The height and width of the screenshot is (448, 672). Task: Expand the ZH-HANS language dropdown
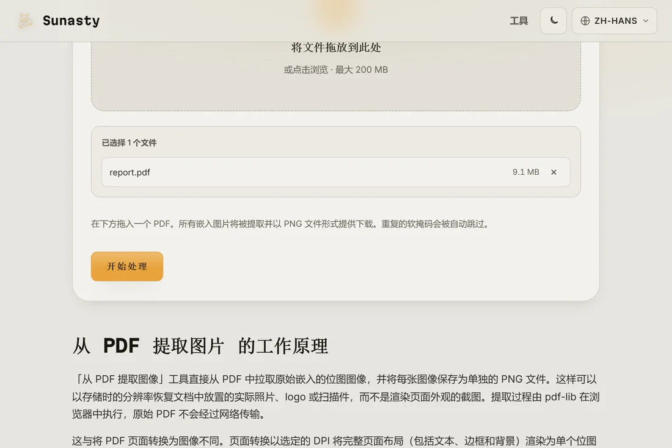click(614, 21)
